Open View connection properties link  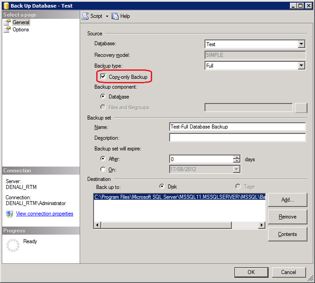coord(44,214)
